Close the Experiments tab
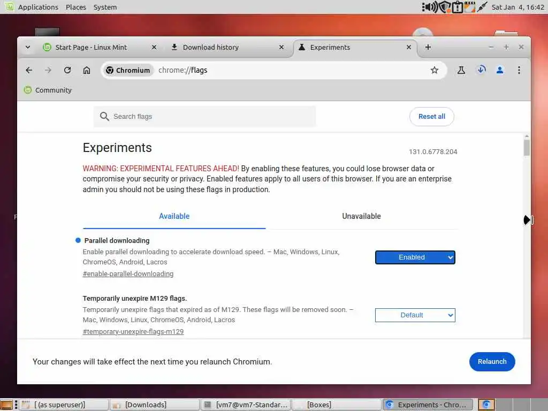The width and height of the screenshot is (548, 411). tap(408, 47)
